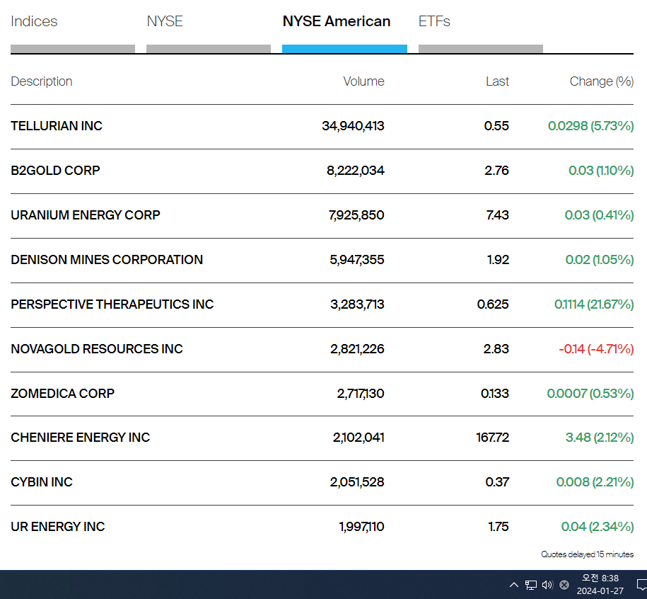Click UR Energy volume 1,997,110
The height and width of the screenshot is (599, 647).
coord(361,527)
